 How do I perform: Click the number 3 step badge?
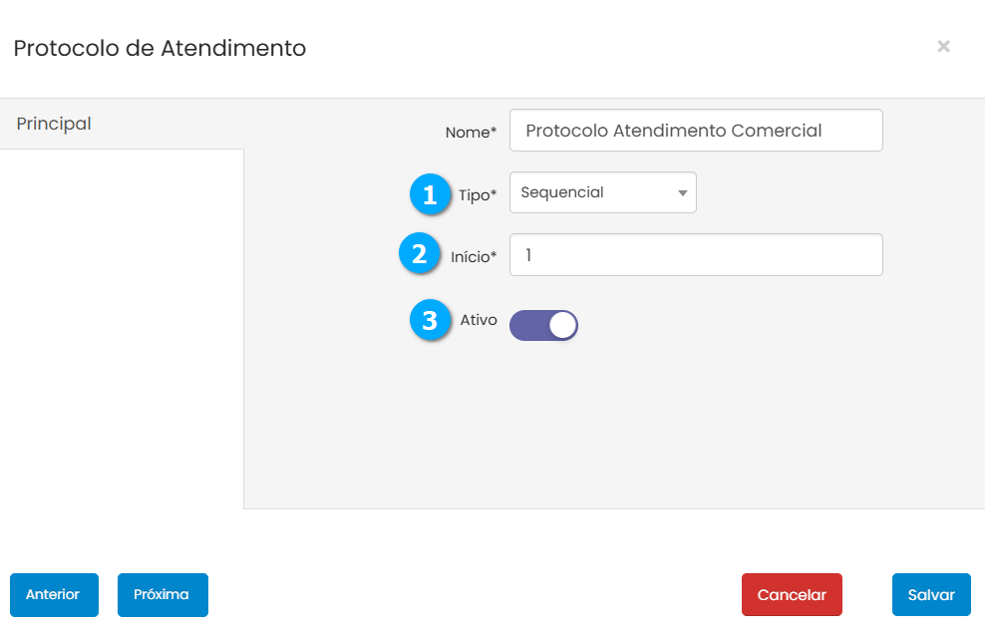430,320
